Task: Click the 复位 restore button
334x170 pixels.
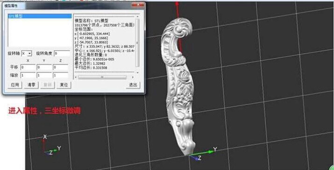Action: [64, 85]
